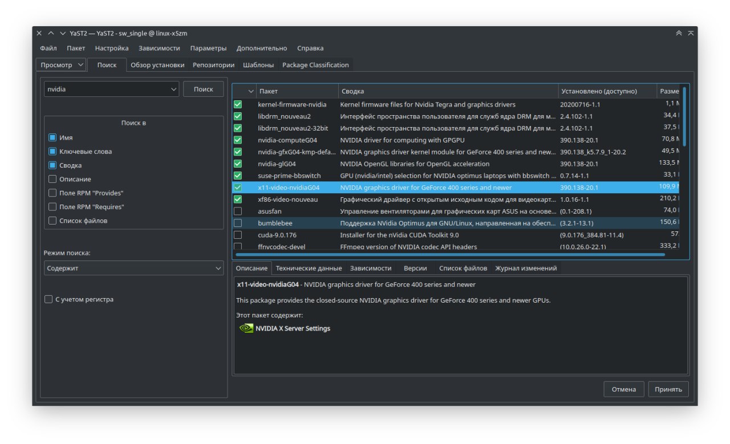Viewport: 730px width, 444px height.
Task: Toggle status icon of xf86-video-nouveau package
Action: pos(238,199)
